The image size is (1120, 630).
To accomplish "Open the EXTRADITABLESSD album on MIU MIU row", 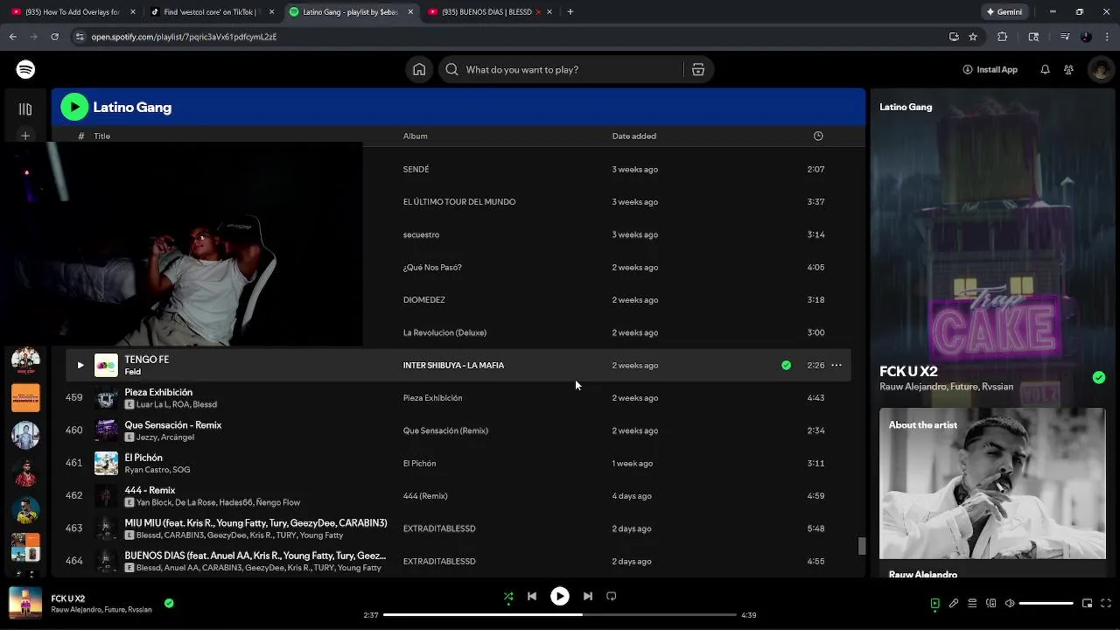I will (439, 528).
